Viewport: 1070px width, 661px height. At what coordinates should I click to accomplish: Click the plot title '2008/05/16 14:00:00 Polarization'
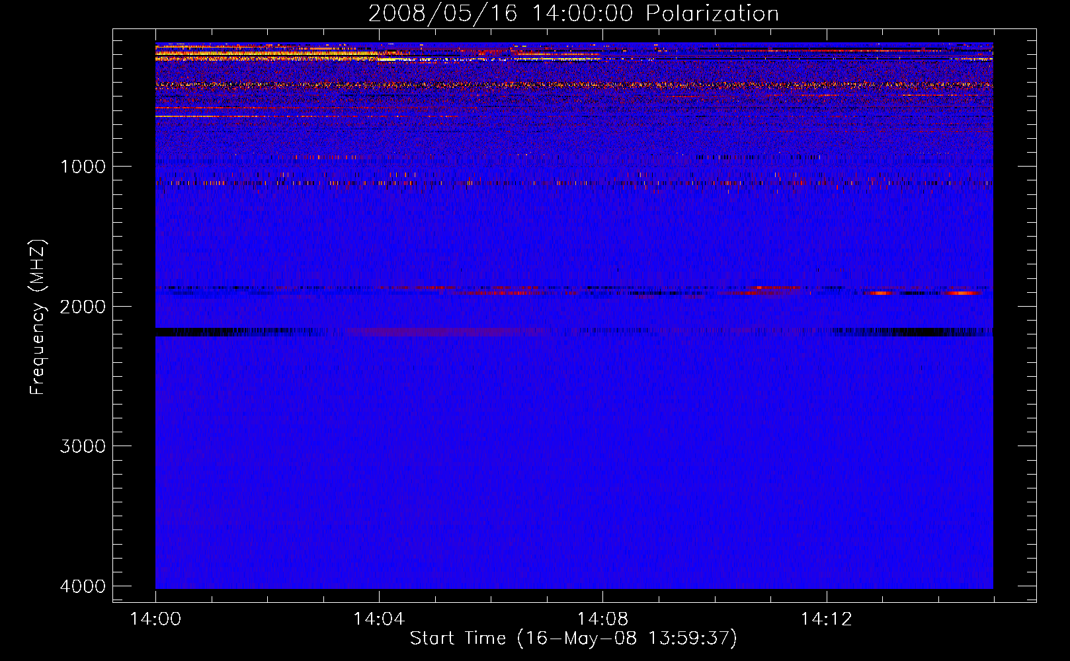(573, 13)
